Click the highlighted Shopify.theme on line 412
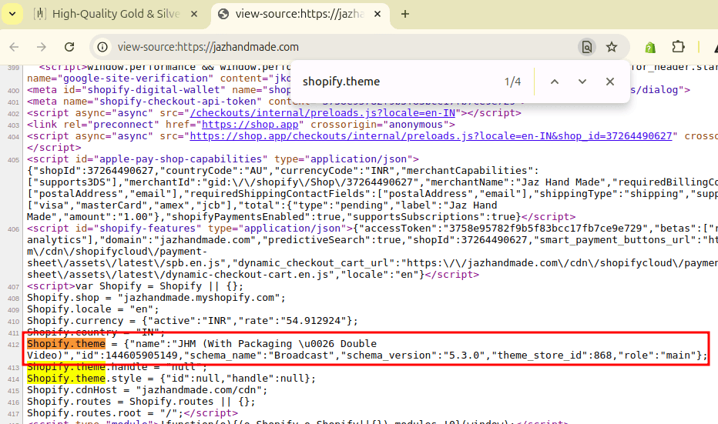Screen dimensions: 718x424 click(x=66, y=343)
